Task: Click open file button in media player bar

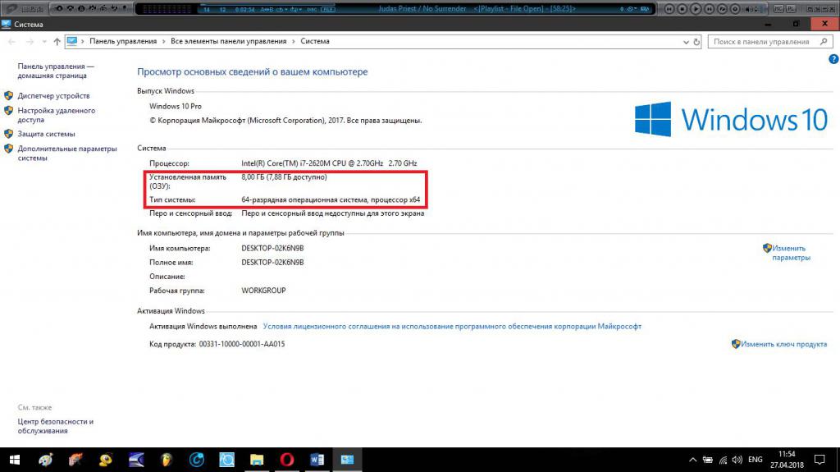Action: [x=722, y=8]
